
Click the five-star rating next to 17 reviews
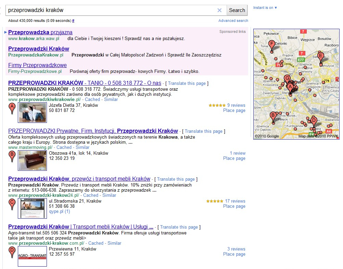pyautogui.click(x=215, y=201)
